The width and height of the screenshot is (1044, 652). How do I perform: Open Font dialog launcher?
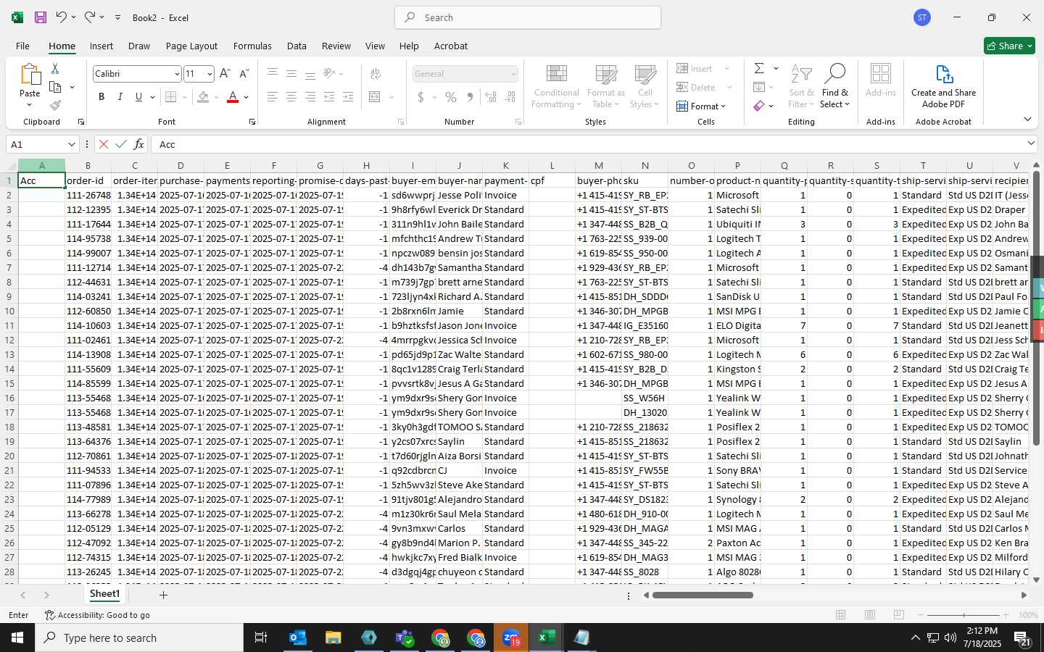[x=252, y=122]
